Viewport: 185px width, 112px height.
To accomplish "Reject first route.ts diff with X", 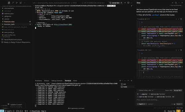I will 176,19.
